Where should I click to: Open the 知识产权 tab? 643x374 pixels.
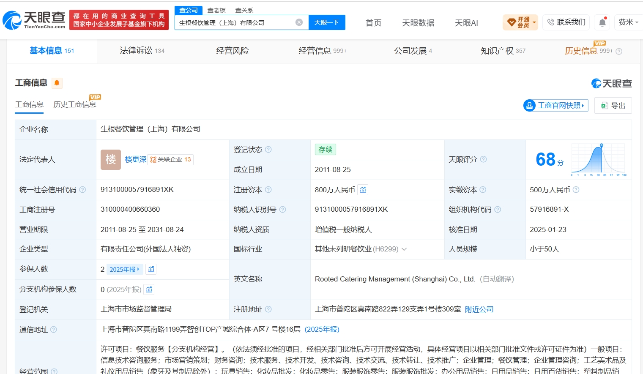coord(503,51)
